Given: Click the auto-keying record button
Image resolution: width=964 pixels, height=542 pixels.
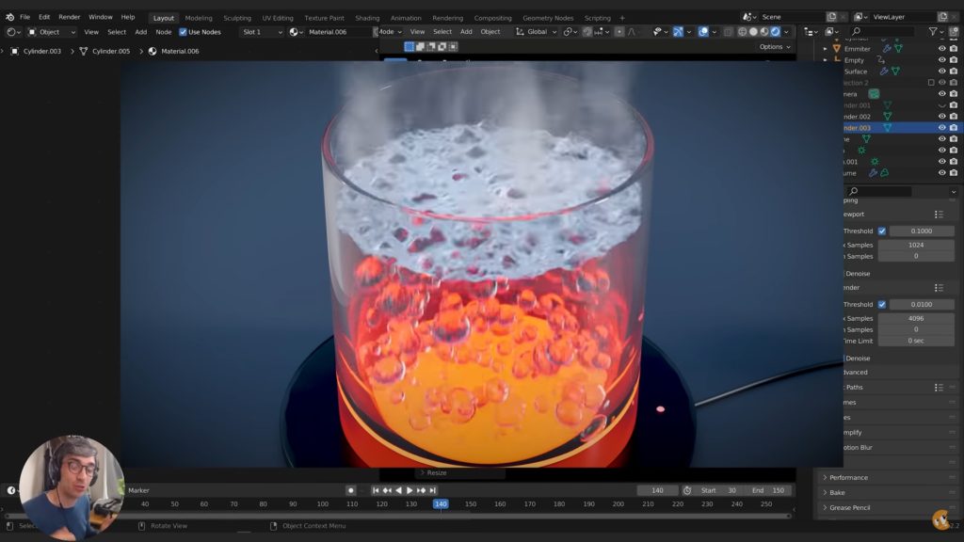Looking at the screenshot, I should coord(350,490).
